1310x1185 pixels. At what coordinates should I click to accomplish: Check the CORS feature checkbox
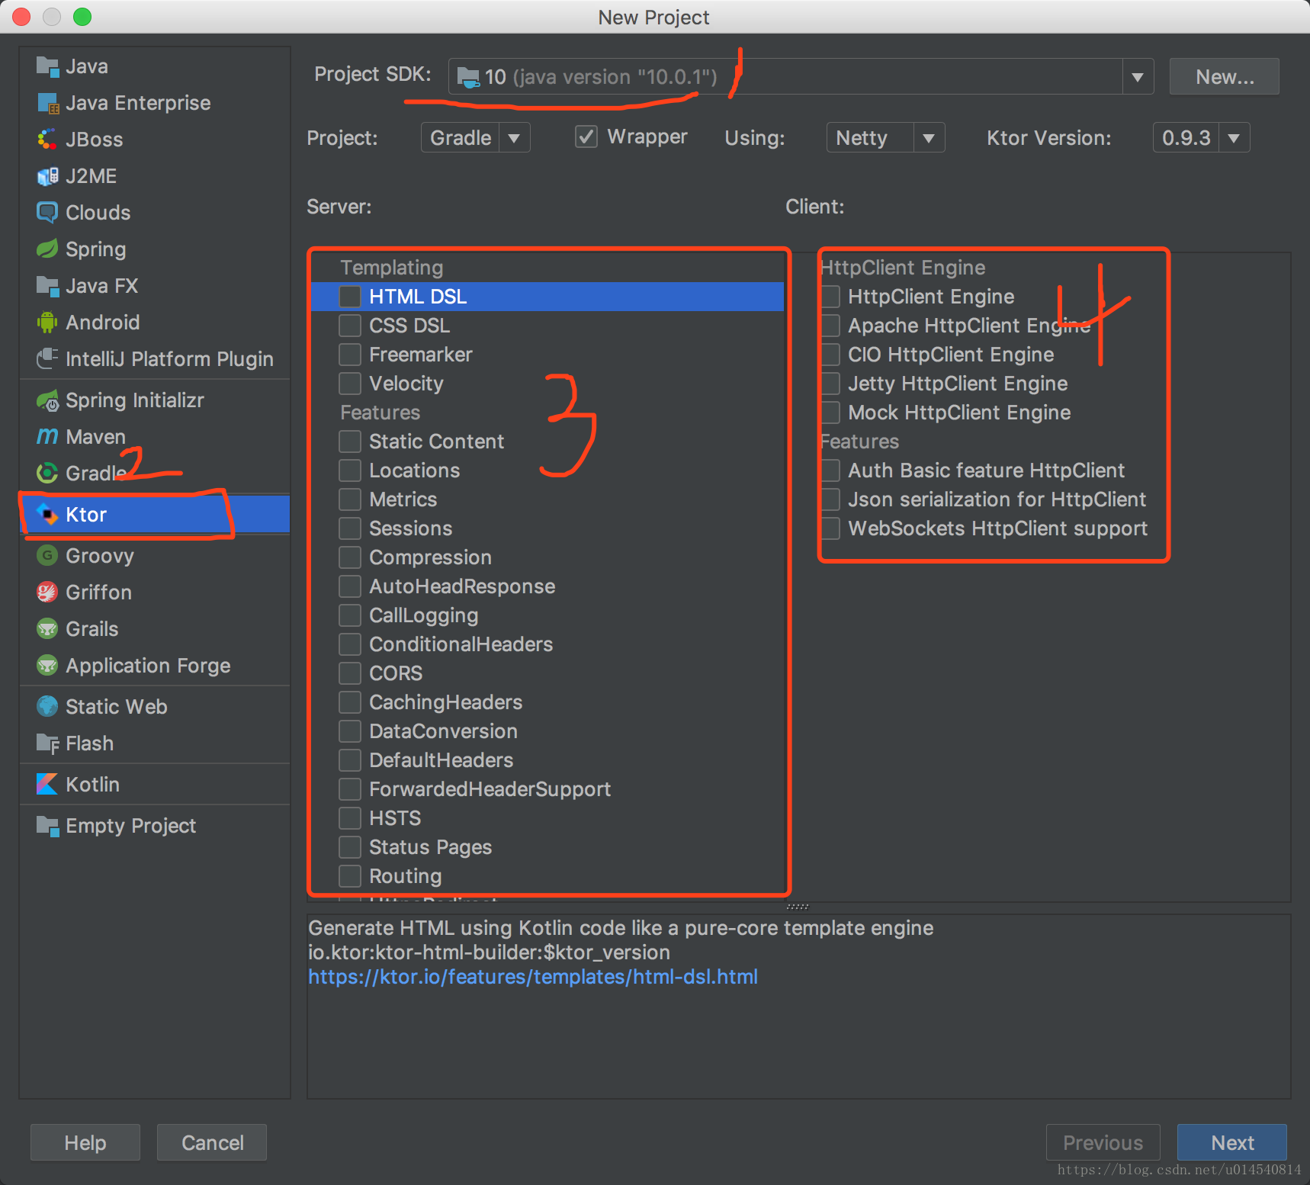[x=350, y=673]
